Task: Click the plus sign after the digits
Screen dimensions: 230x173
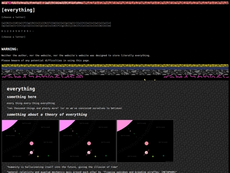Action: [30, 31]
